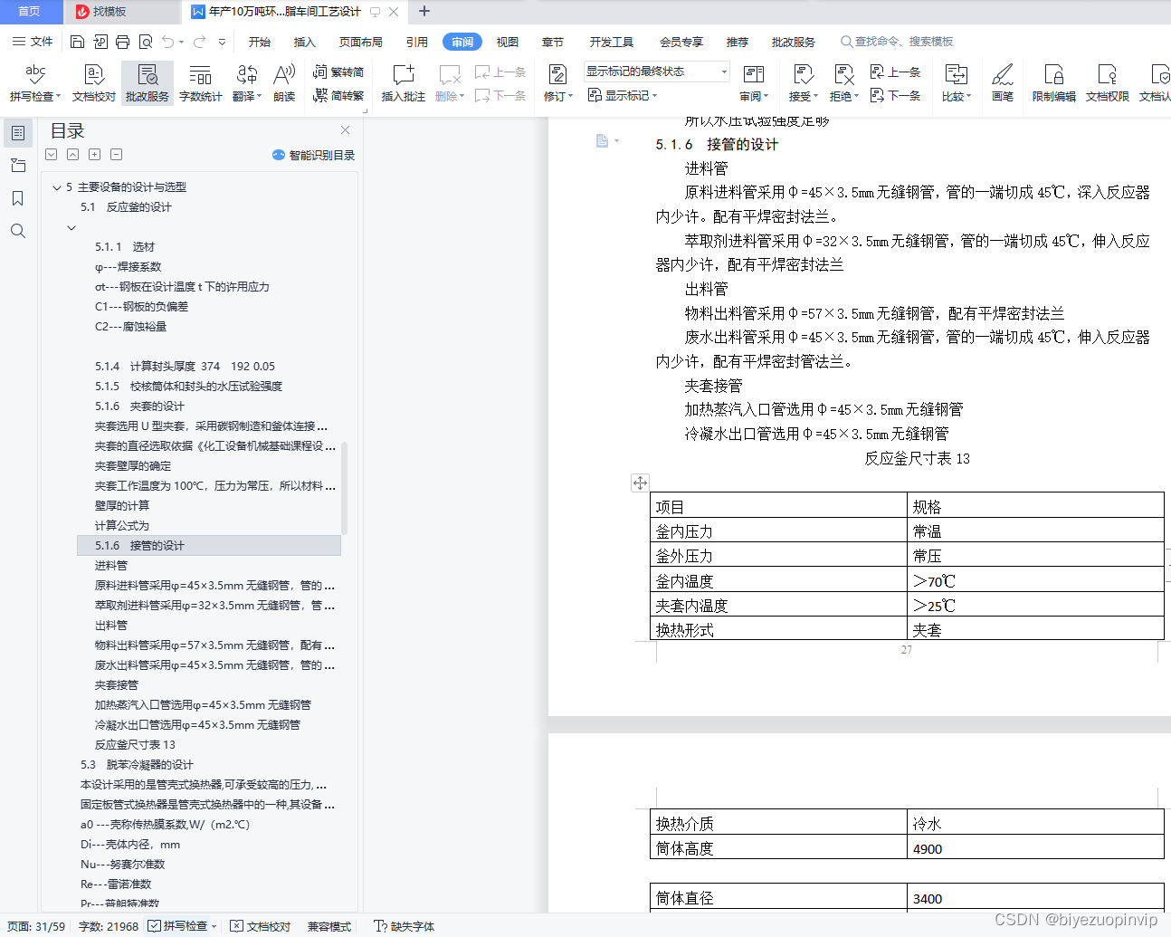The image size is (1171, 937).
Task: Open 文档校对 document proofreading
Action: pyautogui.click(x=94, y=82)
